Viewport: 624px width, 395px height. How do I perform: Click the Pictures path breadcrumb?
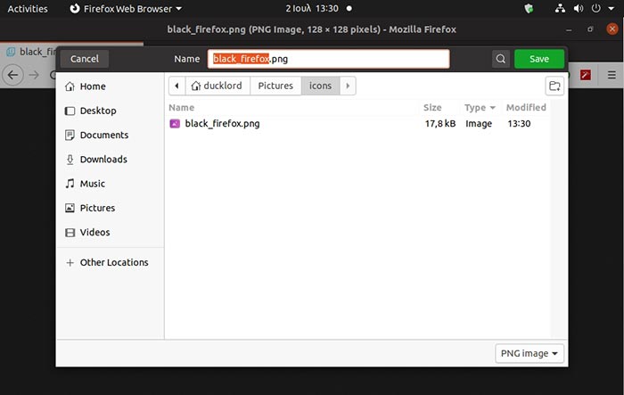tap(275, 86)
